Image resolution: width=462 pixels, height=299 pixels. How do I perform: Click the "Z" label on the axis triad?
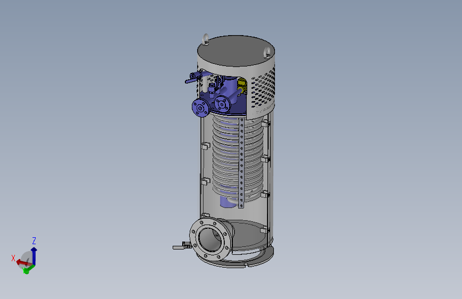[34, 240]
